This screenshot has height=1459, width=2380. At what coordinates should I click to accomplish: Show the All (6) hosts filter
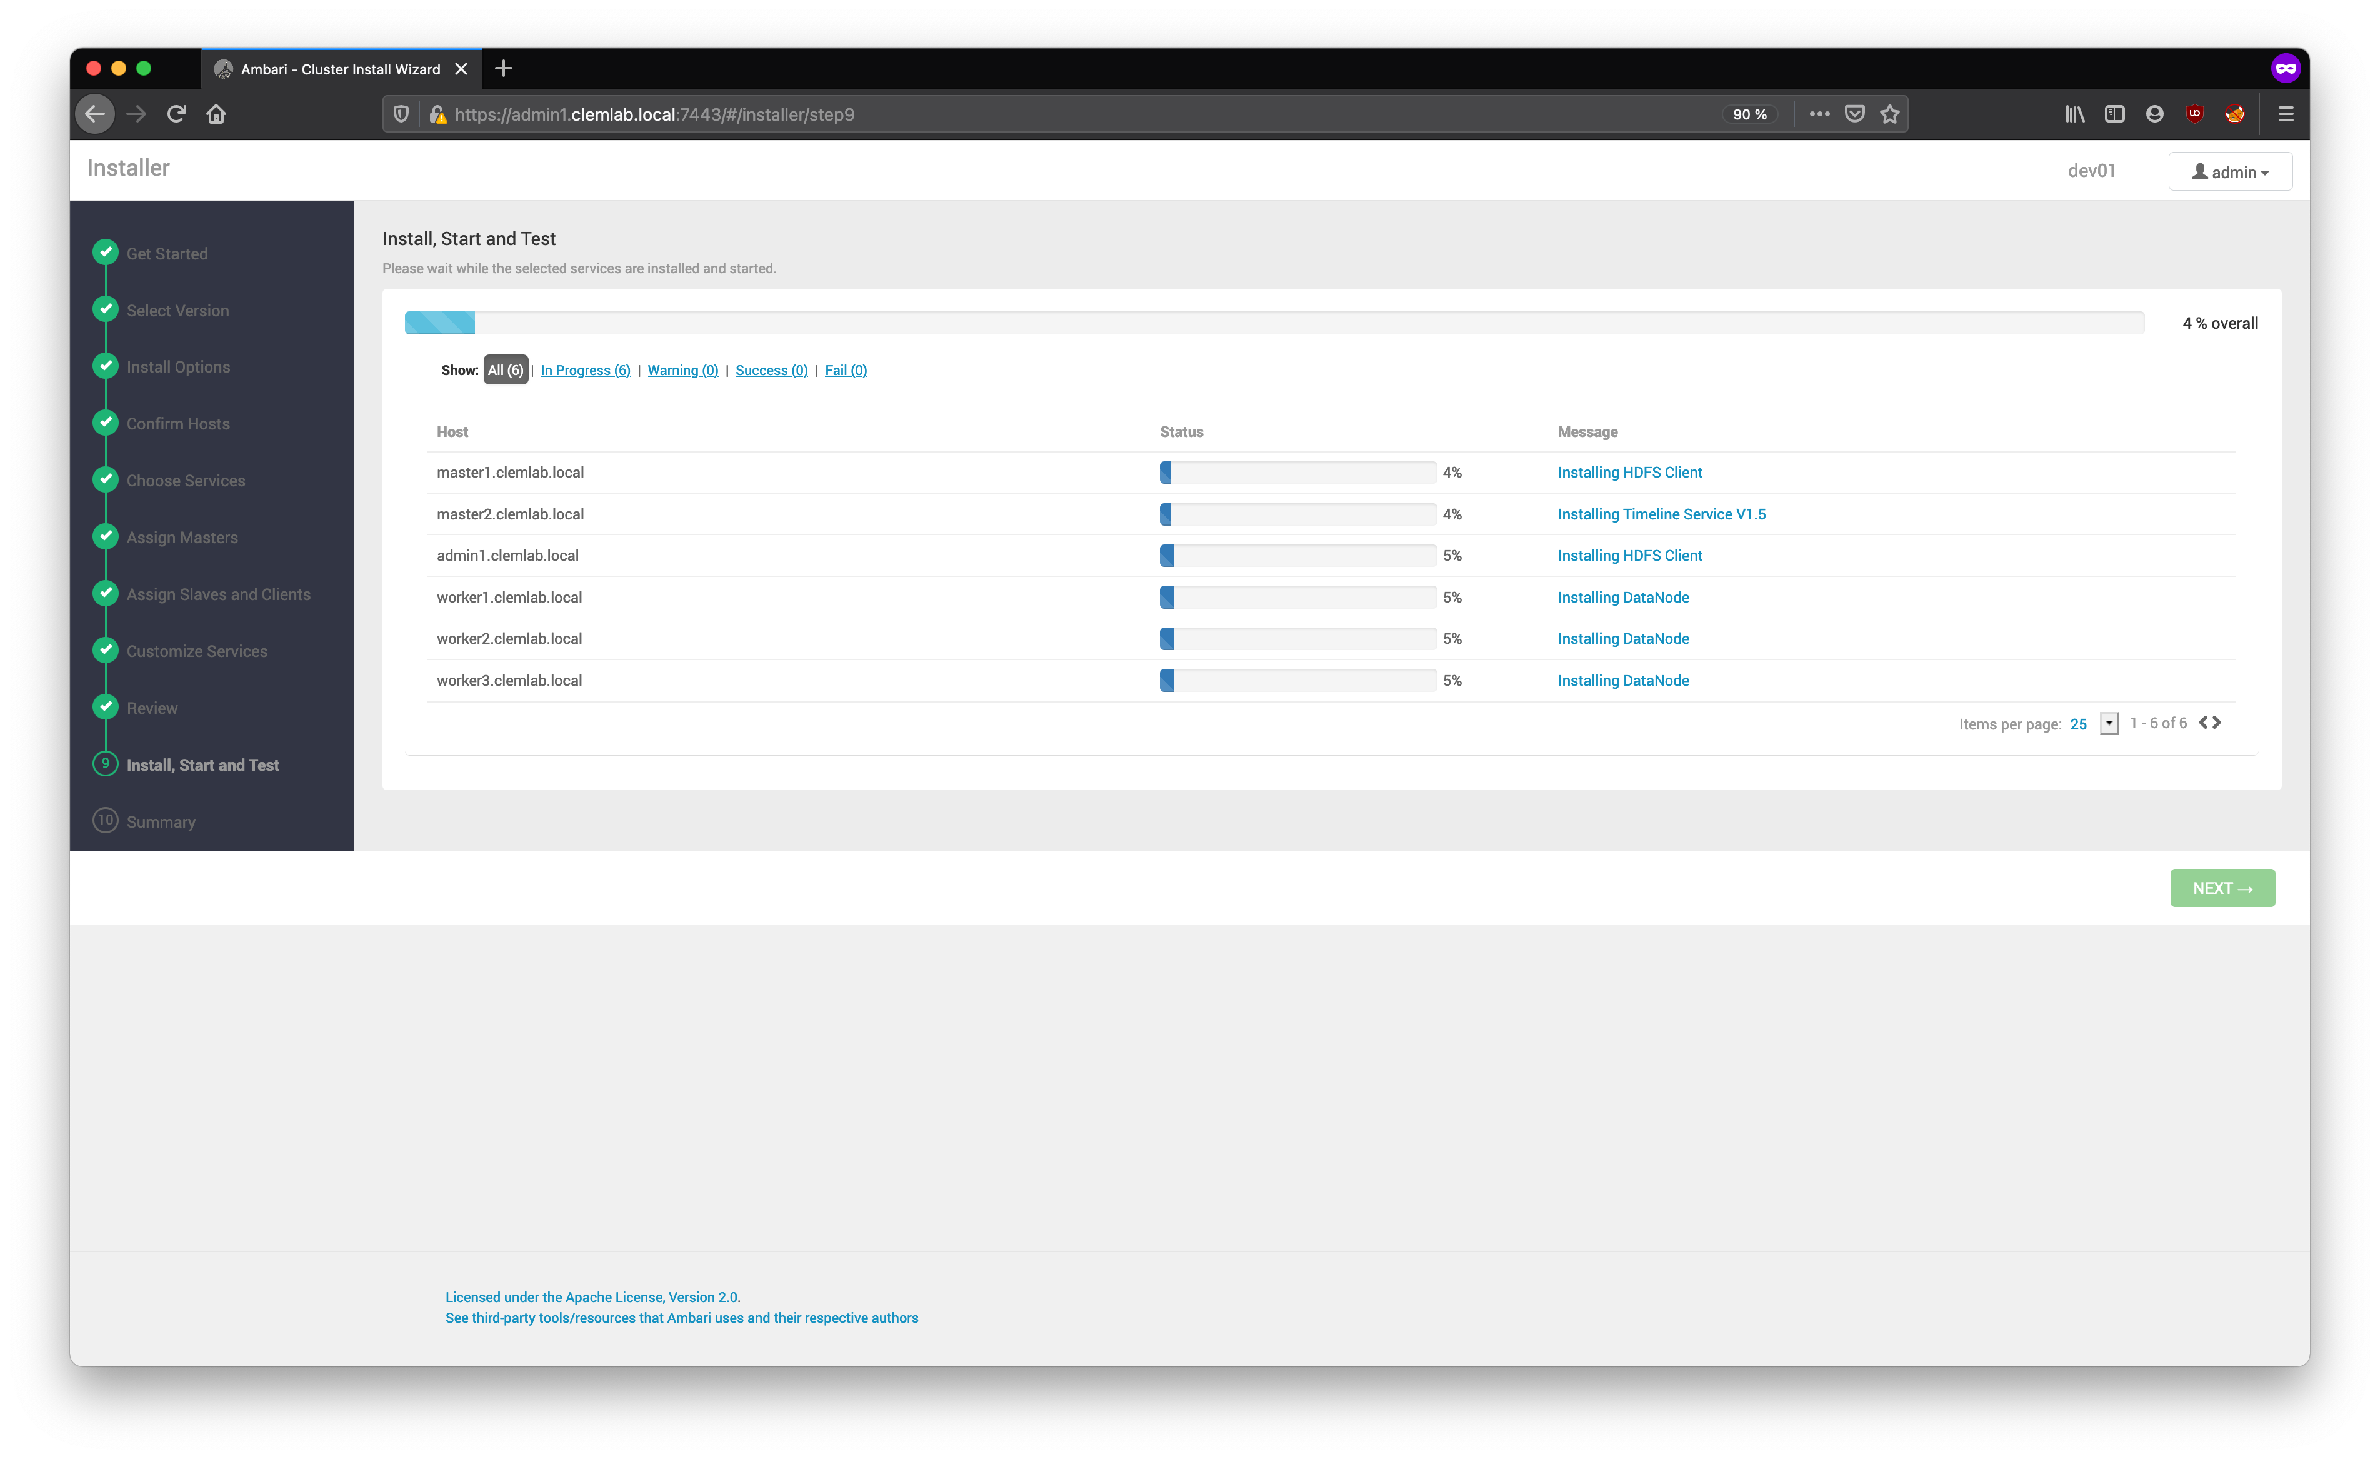tap(505, 370)
